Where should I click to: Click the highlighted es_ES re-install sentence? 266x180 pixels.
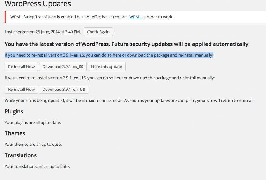pyautogui.click(x=109, y=55)
